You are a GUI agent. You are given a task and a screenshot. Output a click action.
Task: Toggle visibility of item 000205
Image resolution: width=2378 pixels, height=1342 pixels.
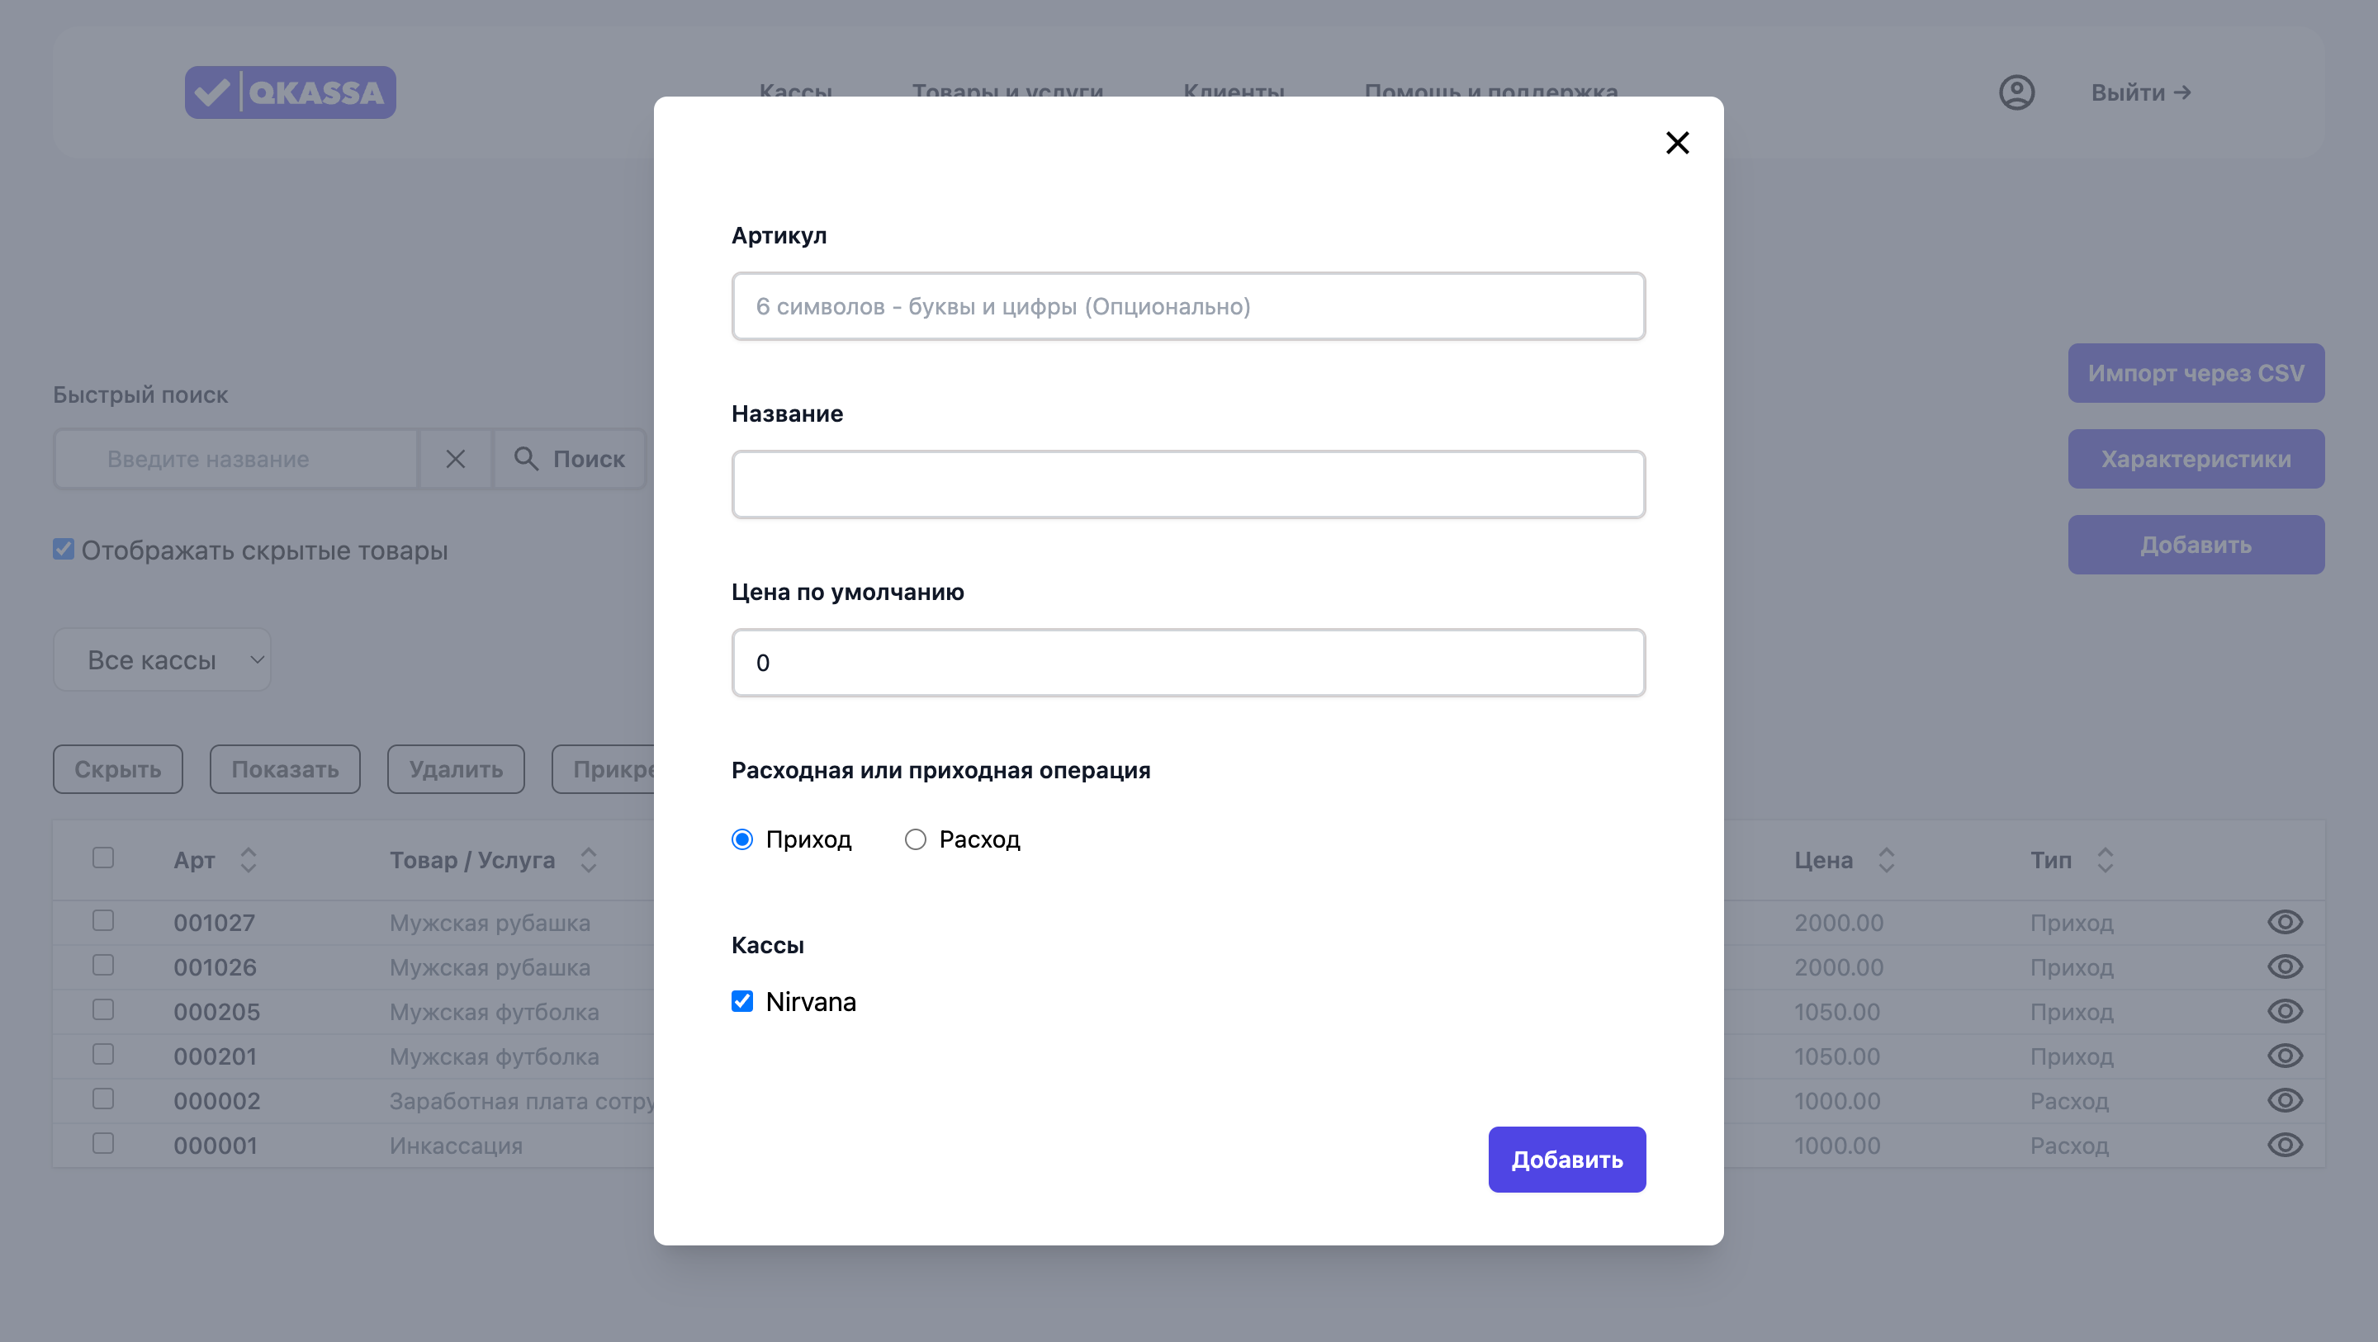pos(2284,1012)
